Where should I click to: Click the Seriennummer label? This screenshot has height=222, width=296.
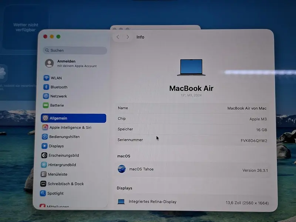pyautogui.click(x=130, y=140)
